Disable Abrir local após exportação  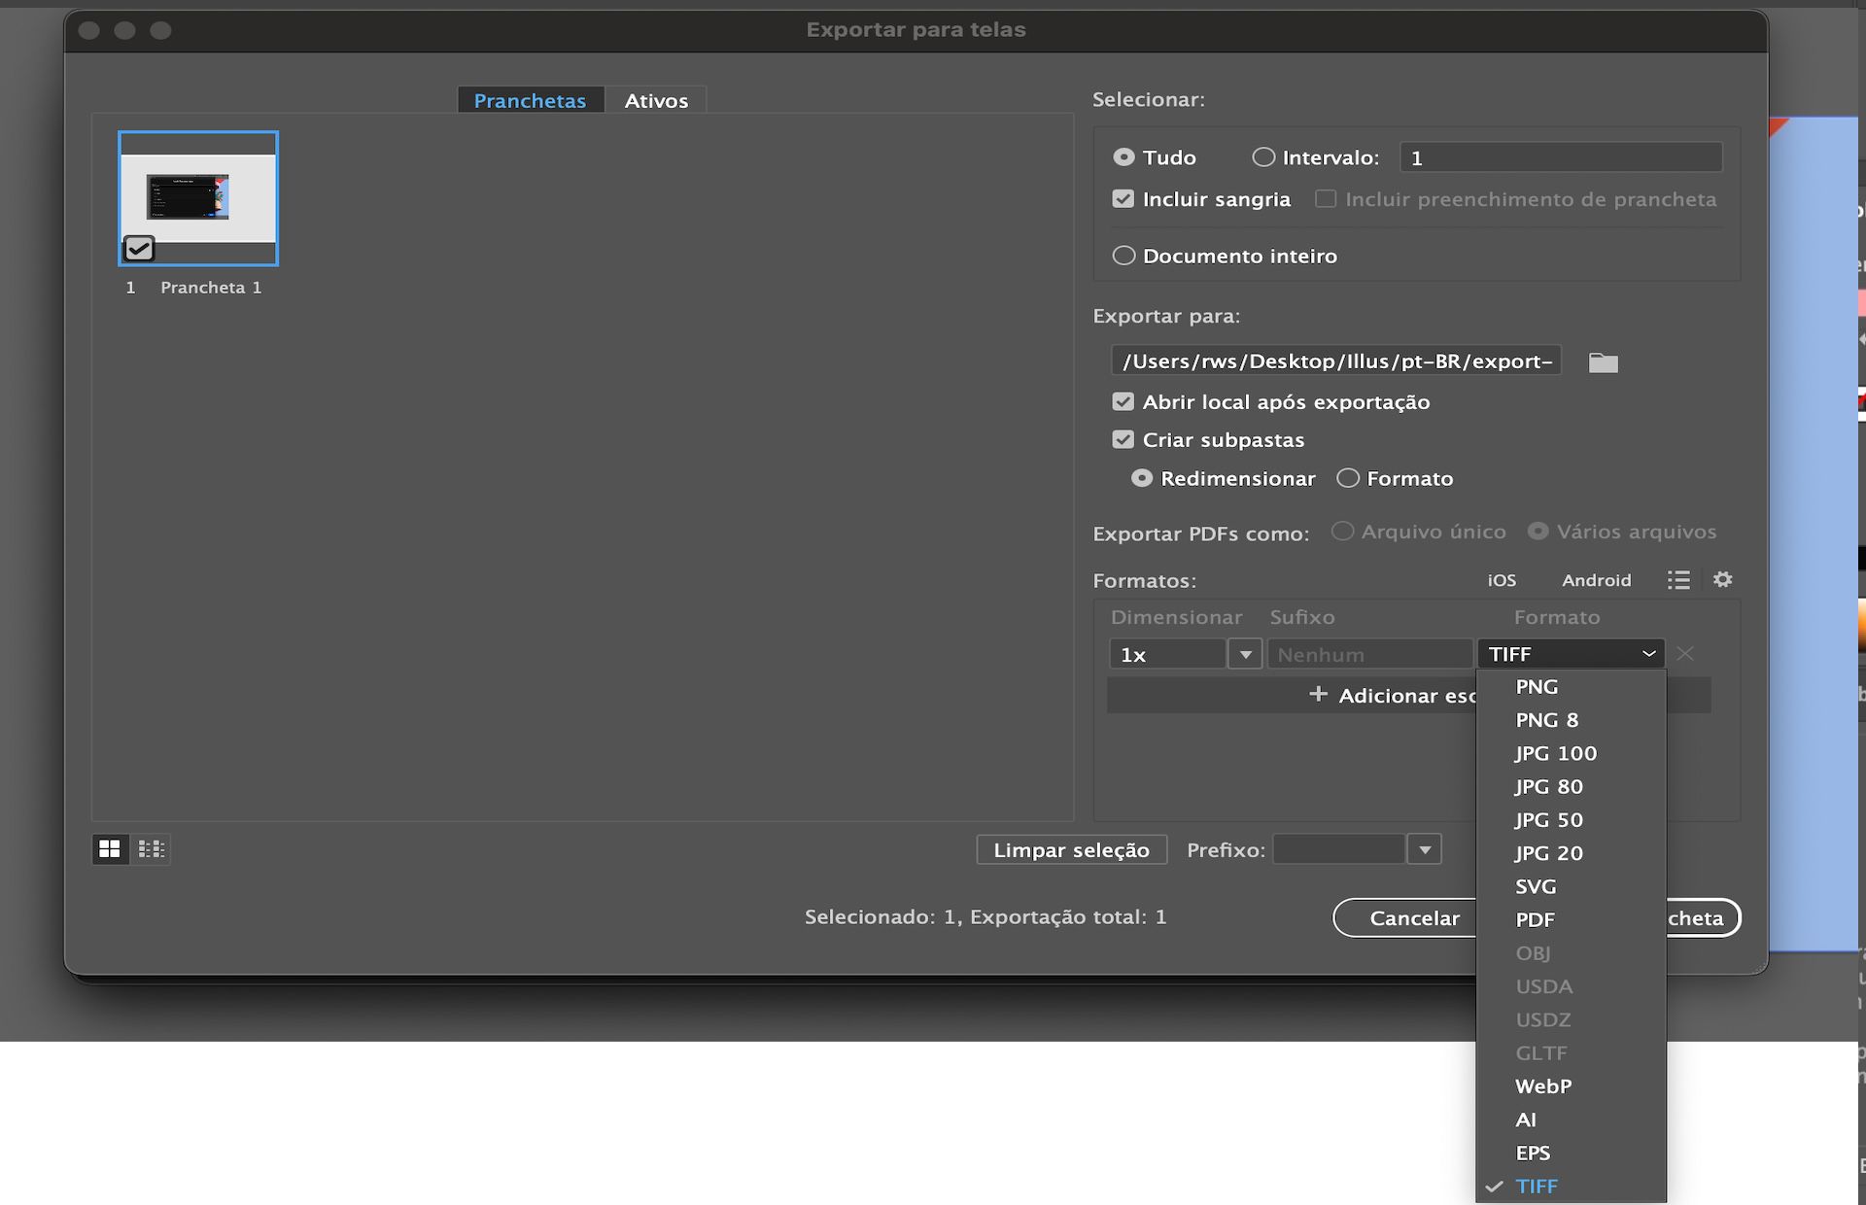pos(1123,402)
